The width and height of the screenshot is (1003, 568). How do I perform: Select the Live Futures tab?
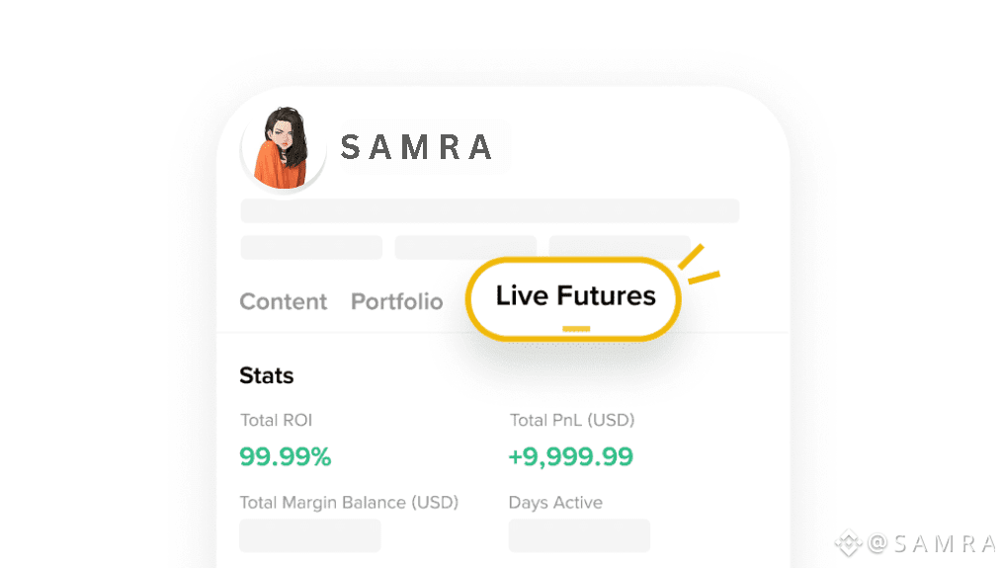pos(575,295)
